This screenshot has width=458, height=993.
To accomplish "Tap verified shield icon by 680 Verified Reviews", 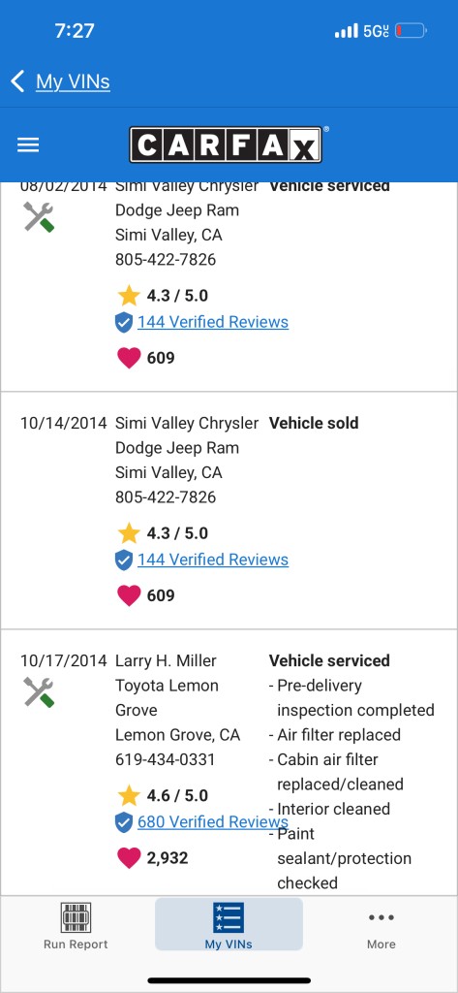I will click(124, 822).
